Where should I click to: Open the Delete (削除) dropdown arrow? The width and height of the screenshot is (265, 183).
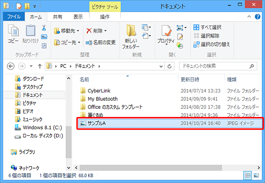(106, 31)
